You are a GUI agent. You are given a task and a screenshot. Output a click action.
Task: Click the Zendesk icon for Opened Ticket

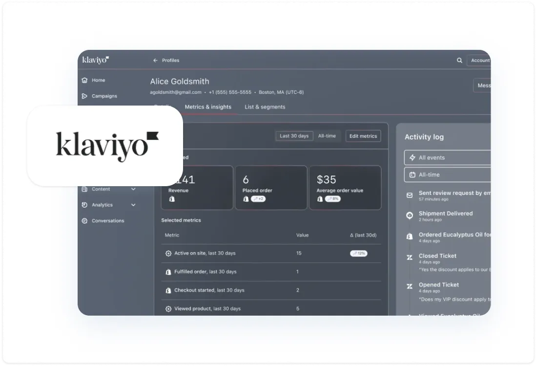410,286
